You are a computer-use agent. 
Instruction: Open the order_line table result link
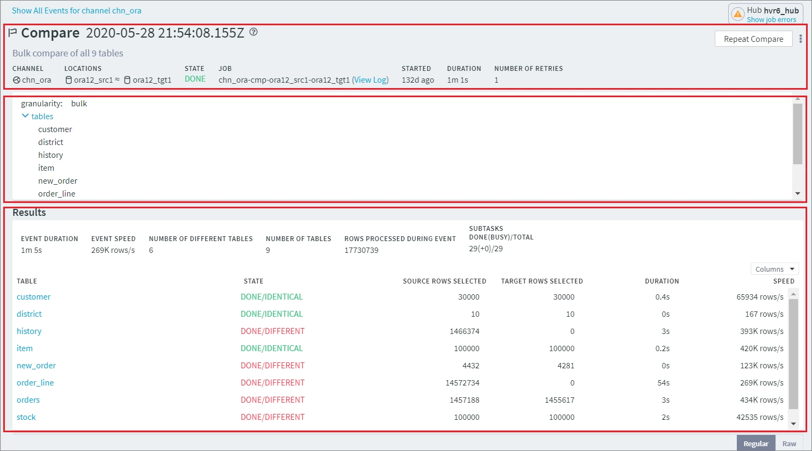coord(35,383)
